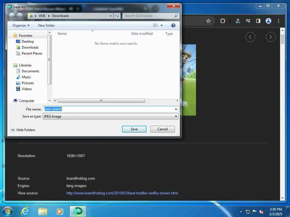The width and height of the screenshot is (290, 217).
Task: Sort by Date modified column header
Action: (142, 34)
